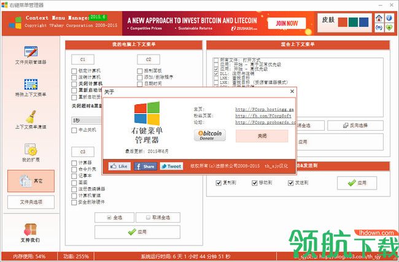
Task: Click the C3 group button
Action: (83, 152)
